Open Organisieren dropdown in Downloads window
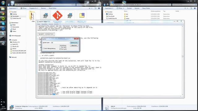198x111 pixels. tap(13, 8)
